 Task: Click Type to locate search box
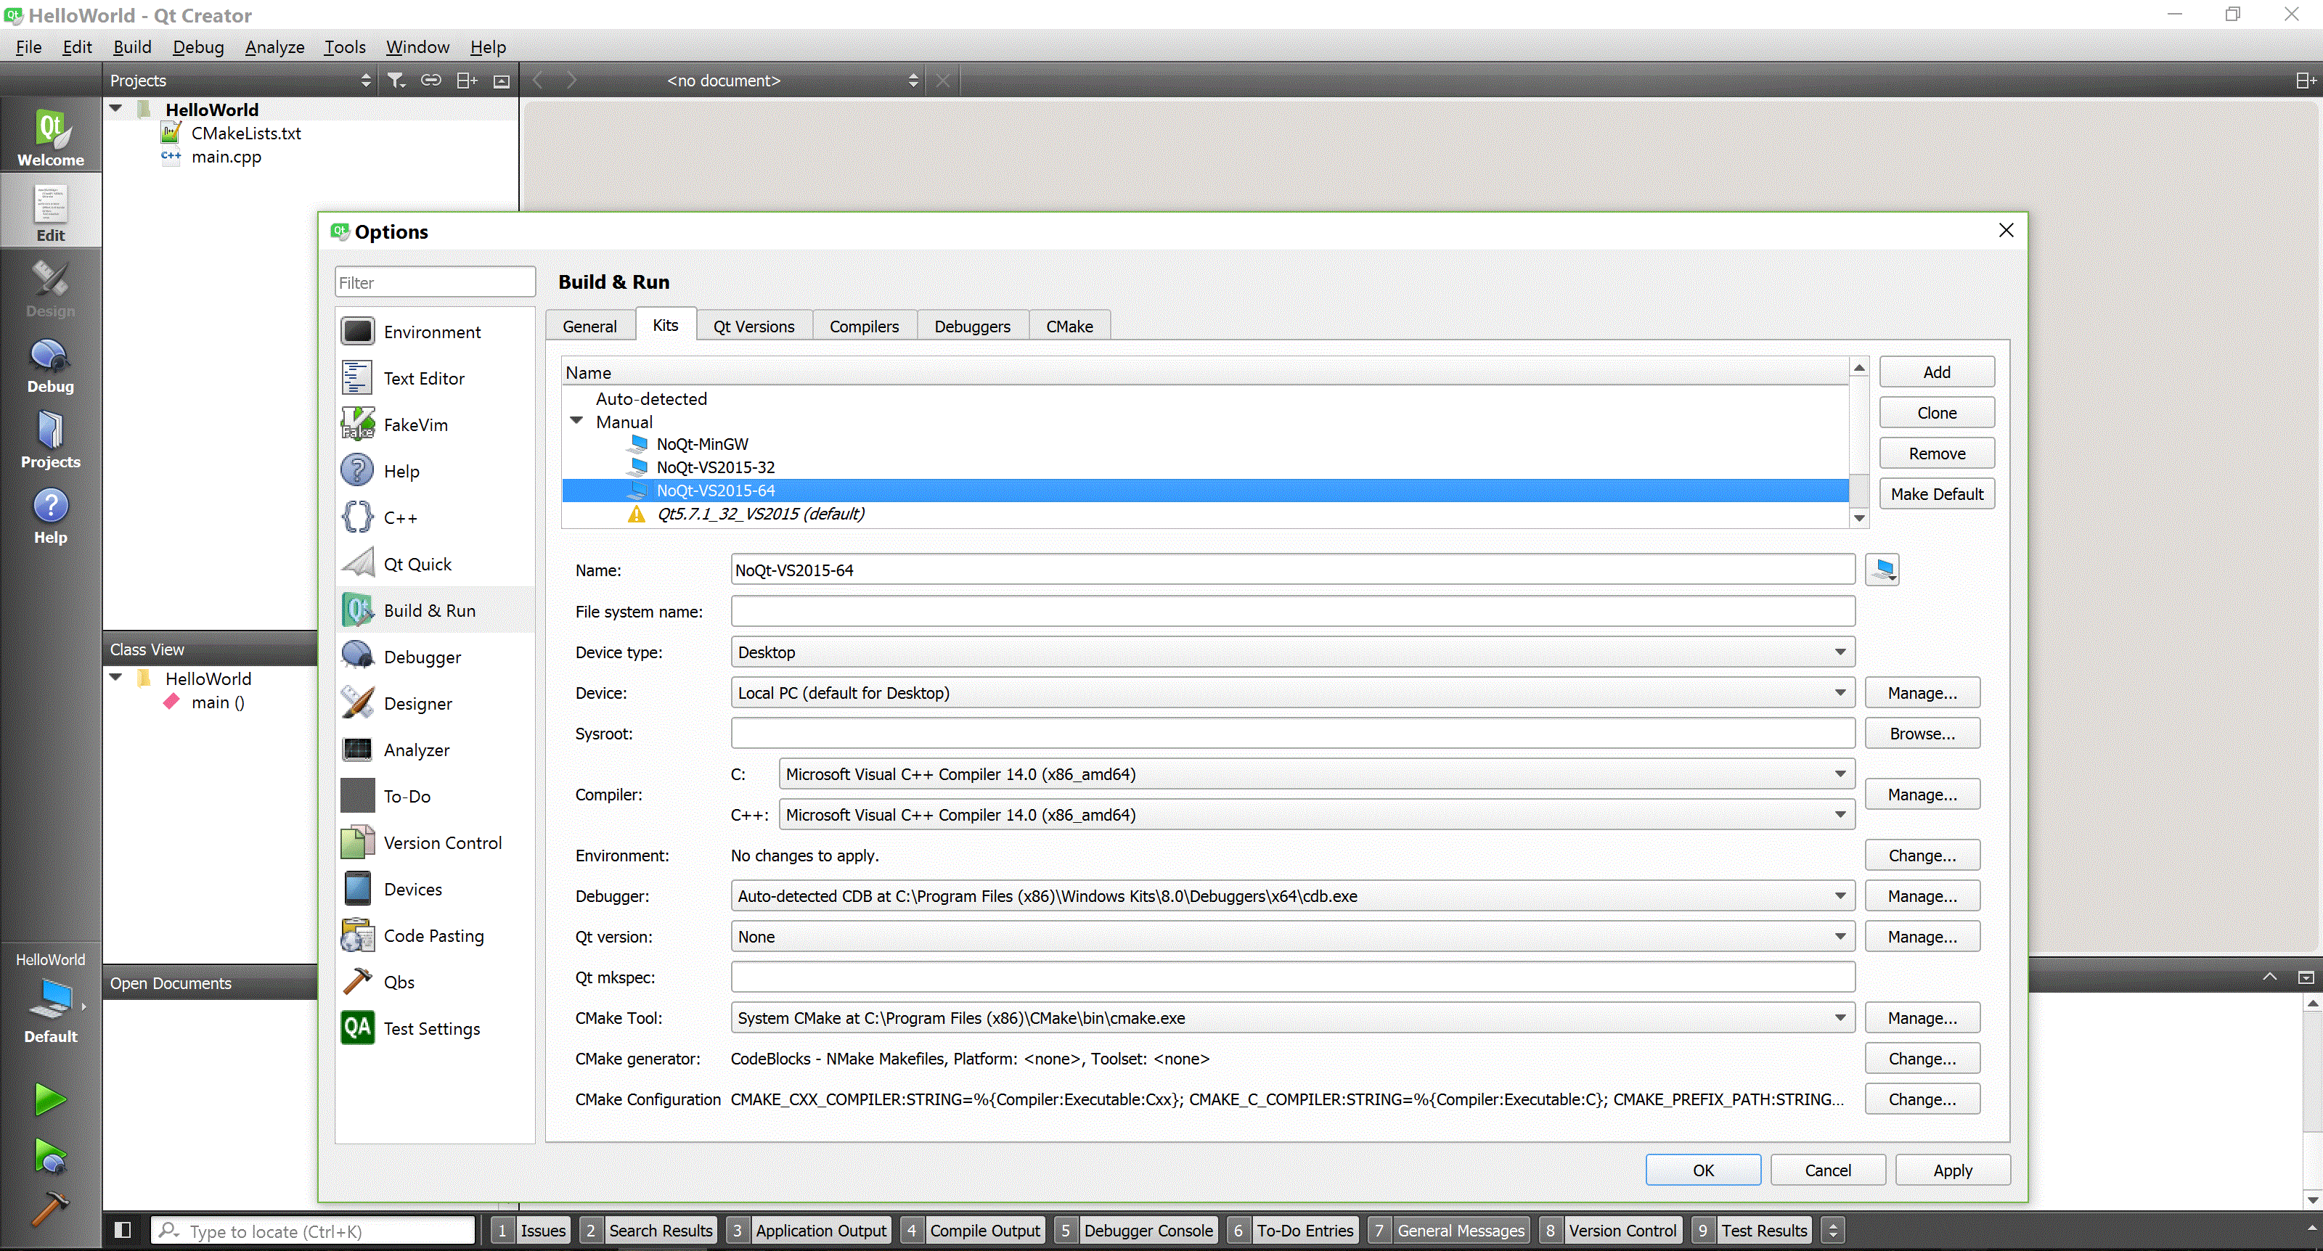314,1231
